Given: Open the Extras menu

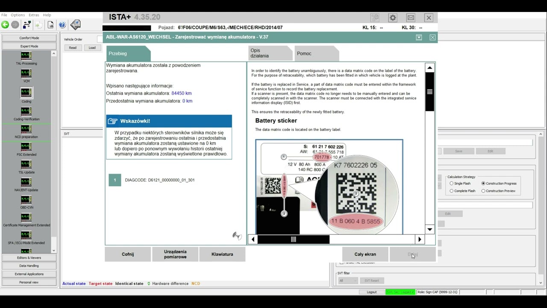Looking at the screenshot, I should coord(34,15).
